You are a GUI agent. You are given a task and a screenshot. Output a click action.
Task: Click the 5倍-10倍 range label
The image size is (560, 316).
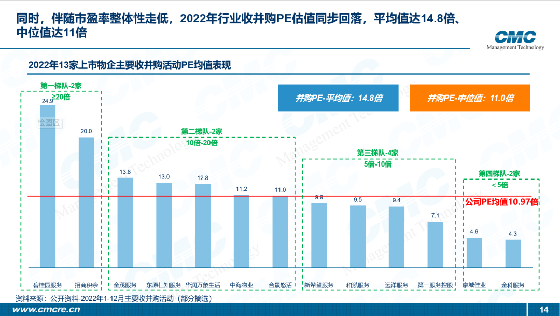[378, 164]
